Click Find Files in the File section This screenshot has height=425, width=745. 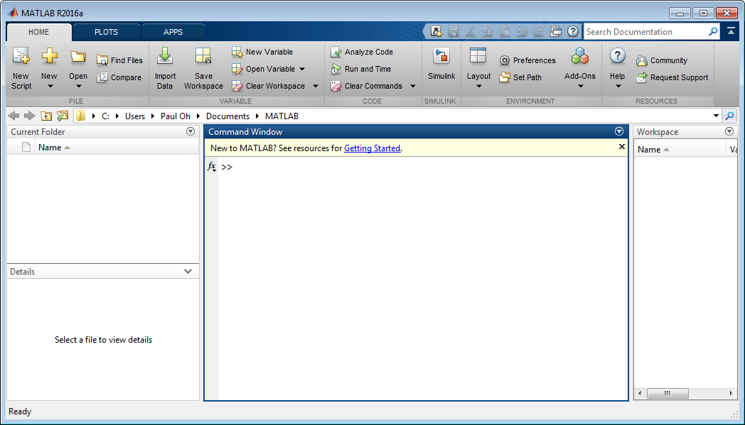[x=119, y=60]
